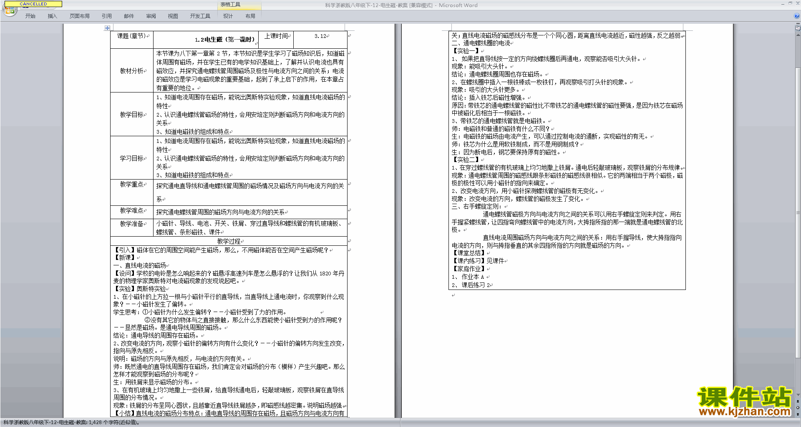Open the 插入 ribbon tab
This screenshot has width=801, height=427.
53,16
